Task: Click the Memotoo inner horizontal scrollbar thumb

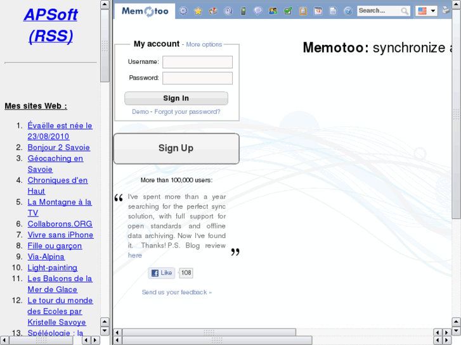Action: pos(209,332)
